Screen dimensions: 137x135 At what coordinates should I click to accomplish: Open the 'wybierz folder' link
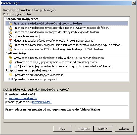pos(42,102)
